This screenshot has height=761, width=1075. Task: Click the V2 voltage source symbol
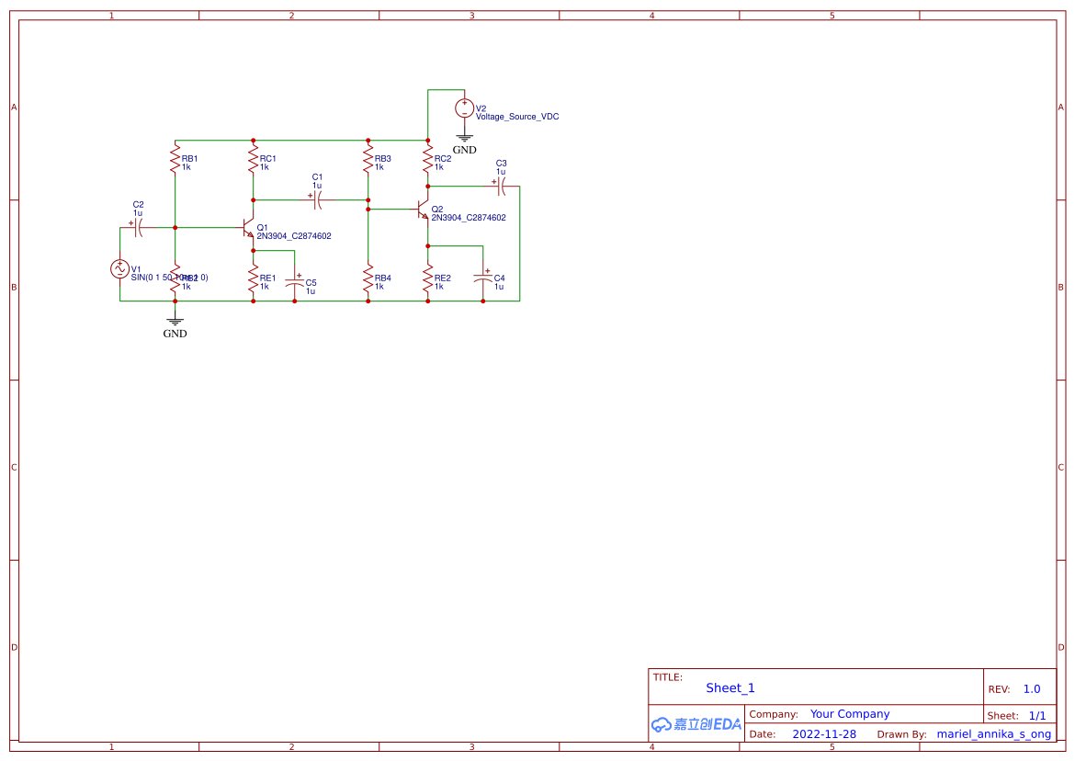pos(465,107)
